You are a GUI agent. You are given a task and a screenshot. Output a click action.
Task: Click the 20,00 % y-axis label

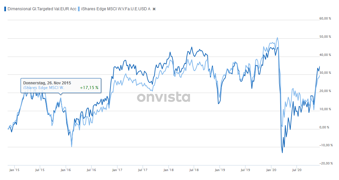325,91
